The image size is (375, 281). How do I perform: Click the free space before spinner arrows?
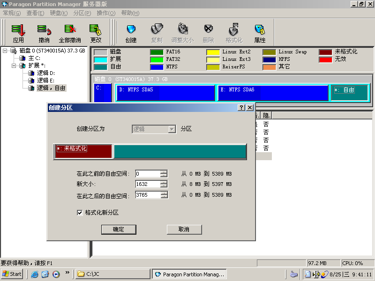coord(164,174)
